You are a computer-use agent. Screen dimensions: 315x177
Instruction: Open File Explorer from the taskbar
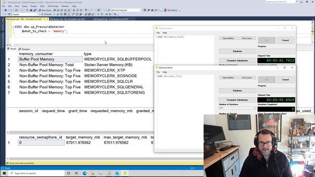93,173
